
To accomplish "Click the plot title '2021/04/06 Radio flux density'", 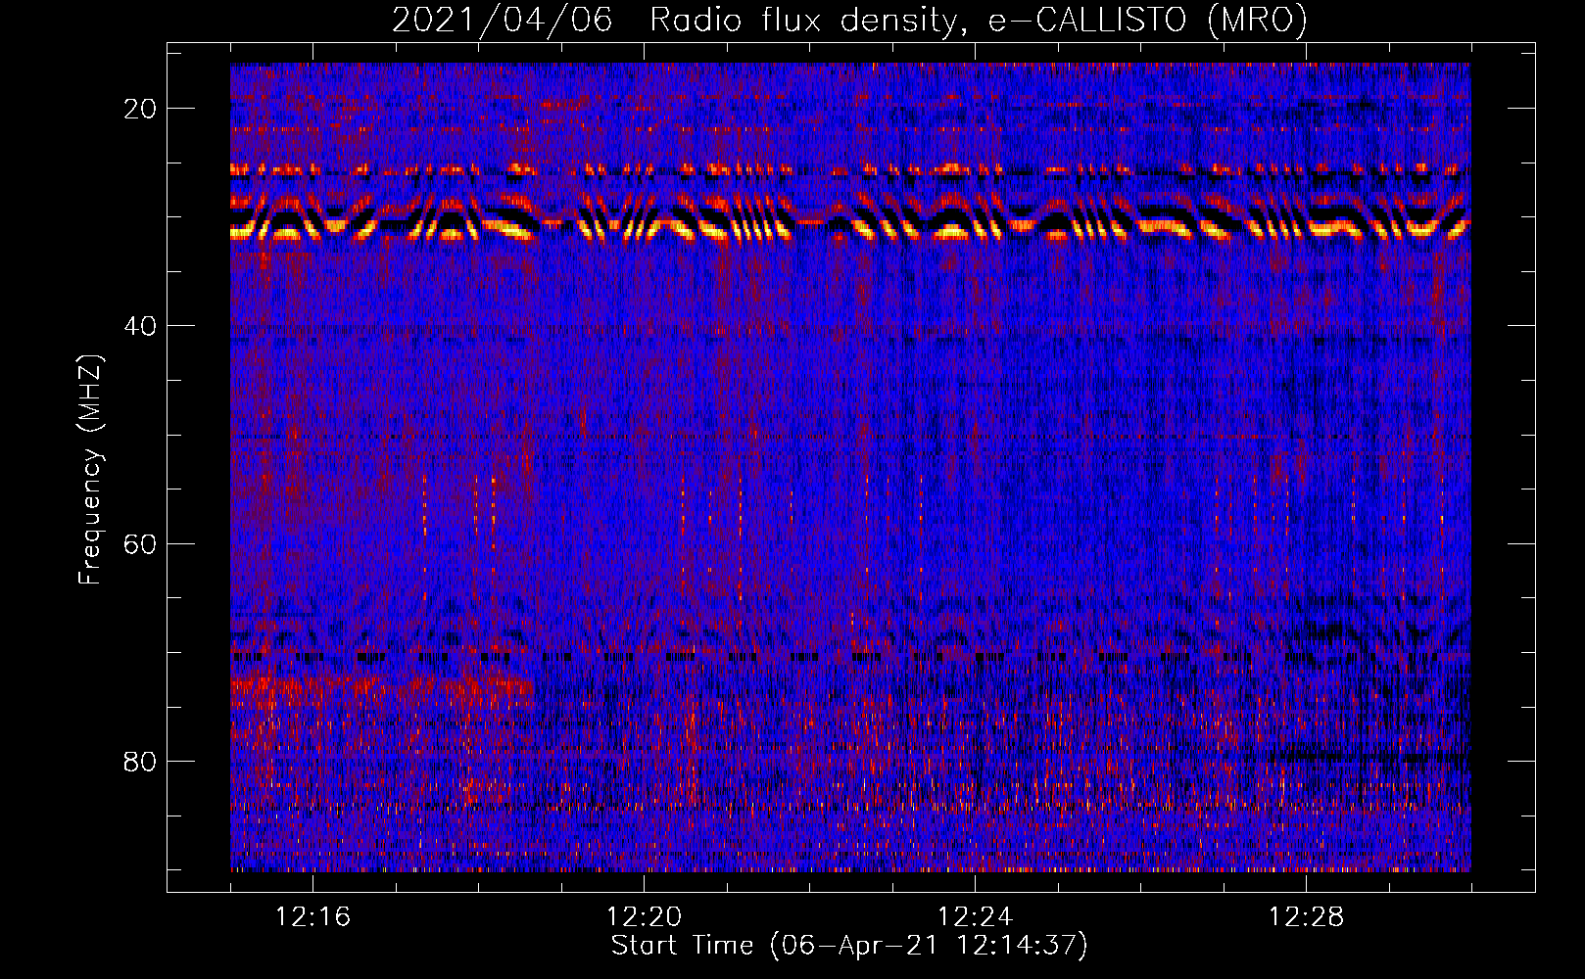I will (x=849, y=21).
